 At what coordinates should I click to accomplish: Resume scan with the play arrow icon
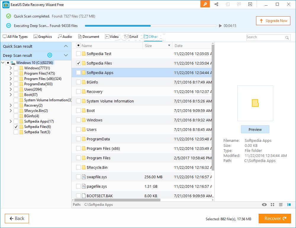pos(220,26)
